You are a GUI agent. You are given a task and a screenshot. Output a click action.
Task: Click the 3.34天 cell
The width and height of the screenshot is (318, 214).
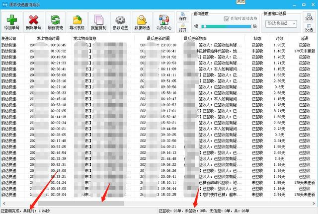click(279, 141)
